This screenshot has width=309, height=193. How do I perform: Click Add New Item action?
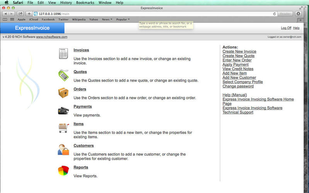click(234, 73)
